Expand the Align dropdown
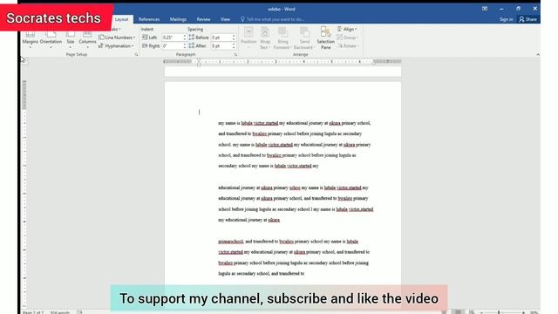This screenshot has height=314, width=558. point(347,29)
